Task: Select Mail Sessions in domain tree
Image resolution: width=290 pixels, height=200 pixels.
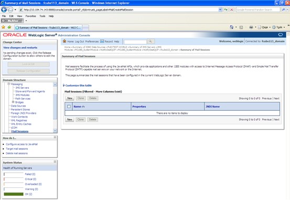Action: pyautogui.click(x=20, y=131)
